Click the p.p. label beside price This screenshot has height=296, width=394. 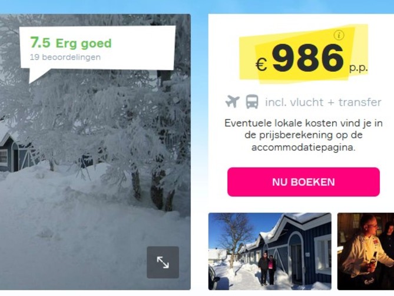tap(358, 68)
